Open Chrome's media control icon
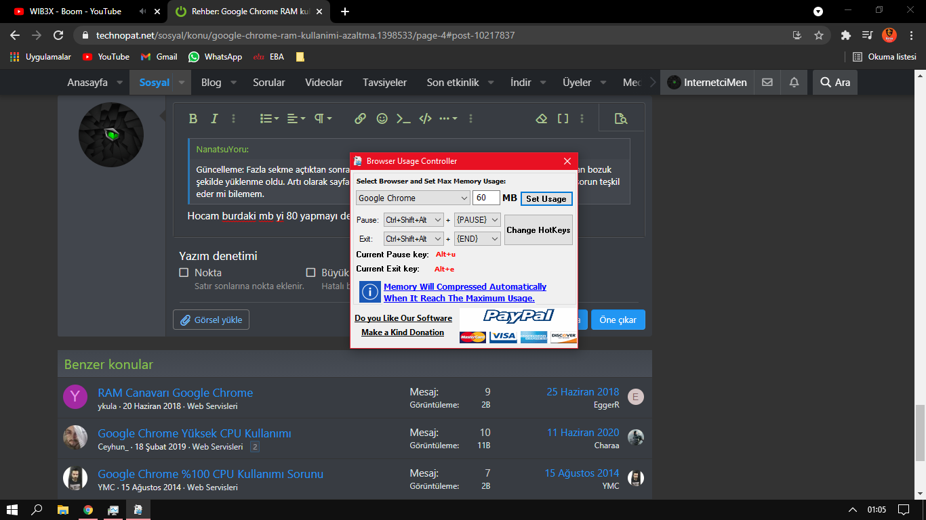Viewport: 926px width, 520px height. (x=867, y=35)
